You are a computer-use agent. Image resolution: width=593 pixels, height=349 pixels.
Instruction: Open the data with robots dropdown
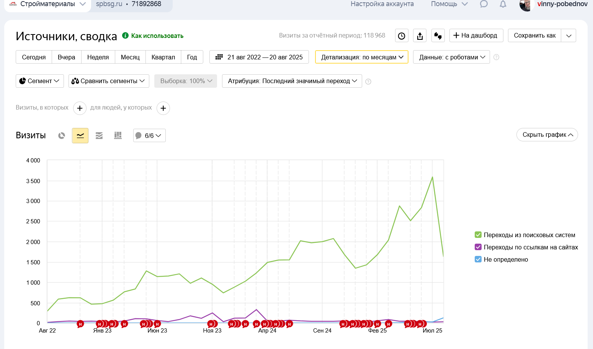click(x=451, y=57)
